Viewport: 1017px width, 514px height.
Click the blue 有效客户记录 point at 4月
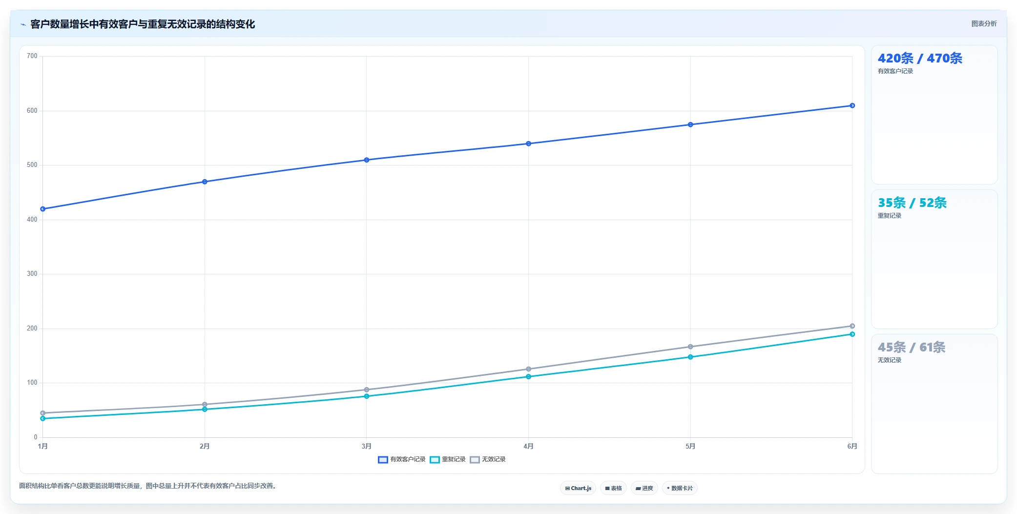click(x=528, y=144)
